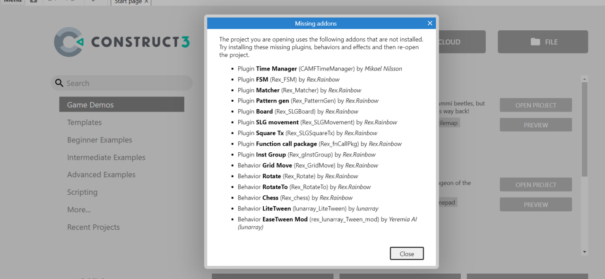View the Recent Projects list
Image resolution: width=605 pixels, height=279 pixels.
pyautogui.click(x=94, y=227)
